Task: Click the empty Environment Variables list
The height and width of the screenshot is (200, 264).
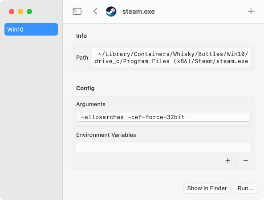Action: pyautogui.click(x=163, y=148)
